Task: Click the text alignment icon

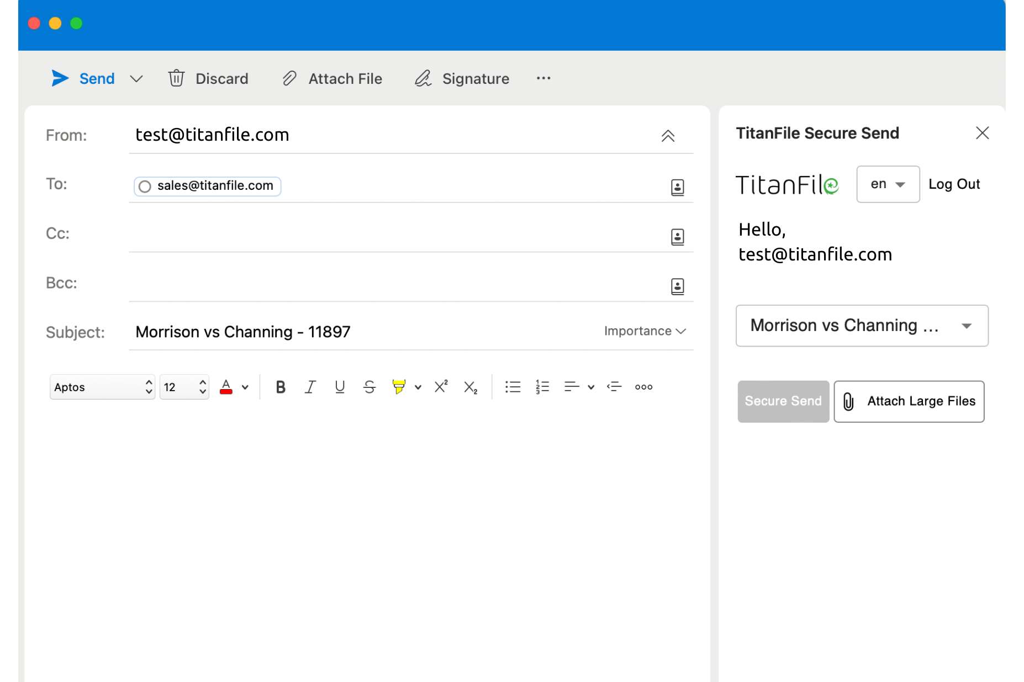Action: (572, 387)
